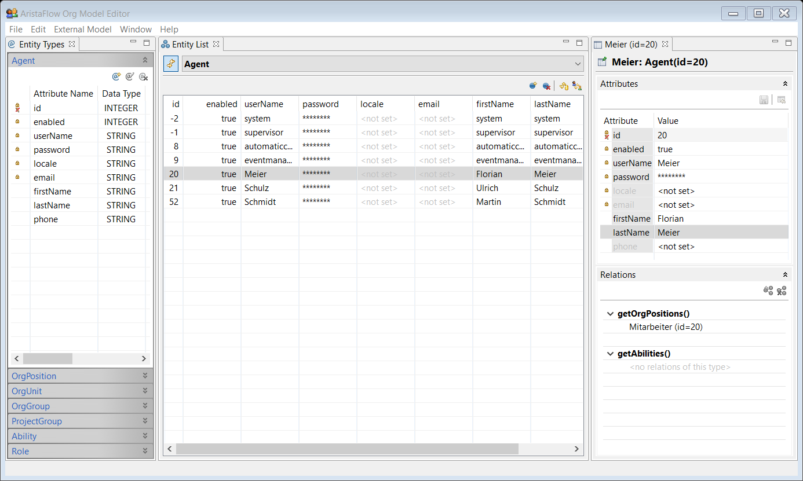Image resolution: width=803 pixels, height=481 pixels.
Task: Switch to the Entity List tab
Action: point(190,45)
